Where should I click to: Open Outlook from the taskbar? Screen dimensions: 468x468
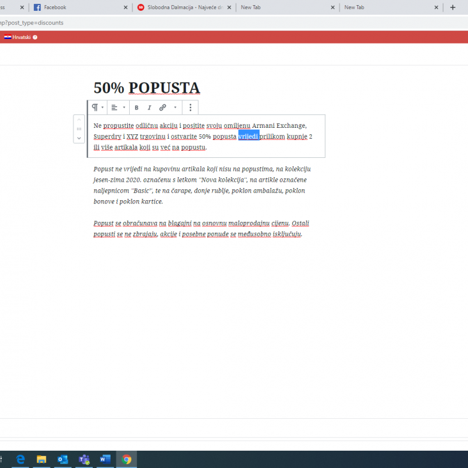(x=63, y=459)
